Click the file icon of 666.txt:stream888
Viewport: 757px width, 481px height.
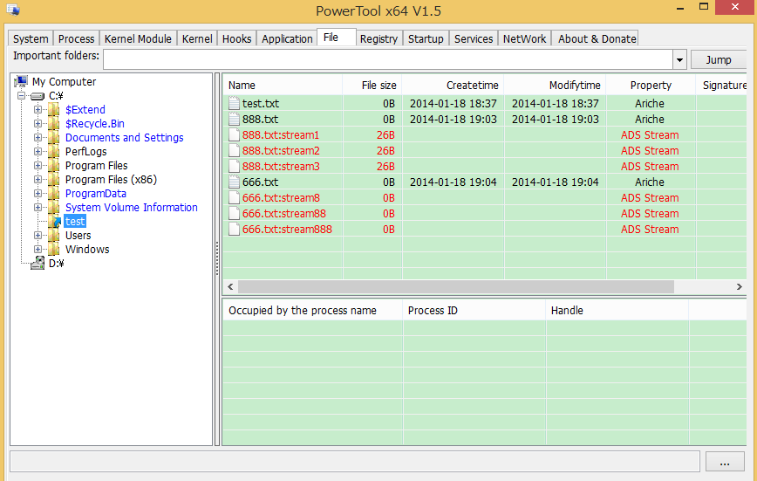coord(234,229)
